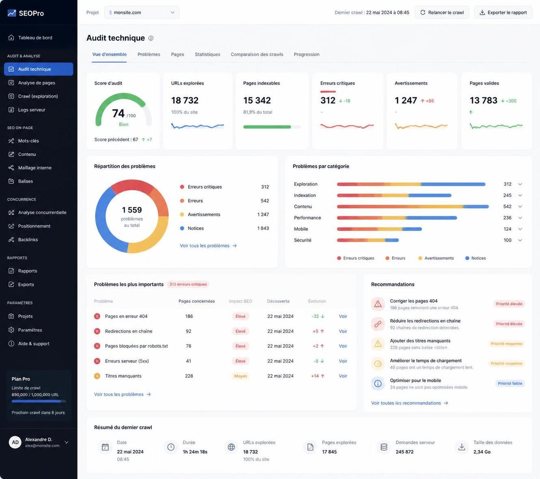Click the Problème column header

tap(103, 301)
